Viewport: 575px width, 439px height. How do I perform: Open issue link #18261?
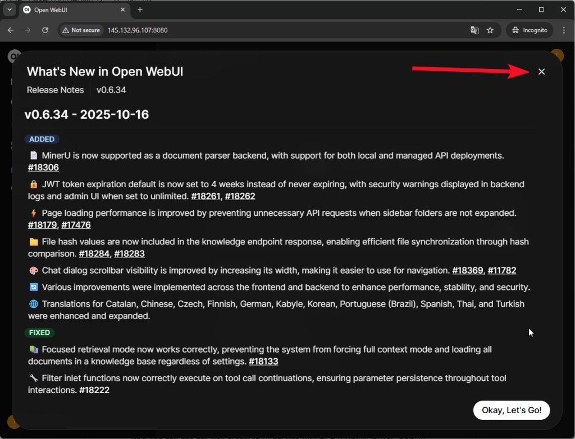tap(206, 196)
